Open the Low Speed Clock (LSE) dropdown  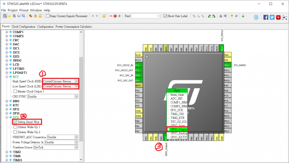76,86
